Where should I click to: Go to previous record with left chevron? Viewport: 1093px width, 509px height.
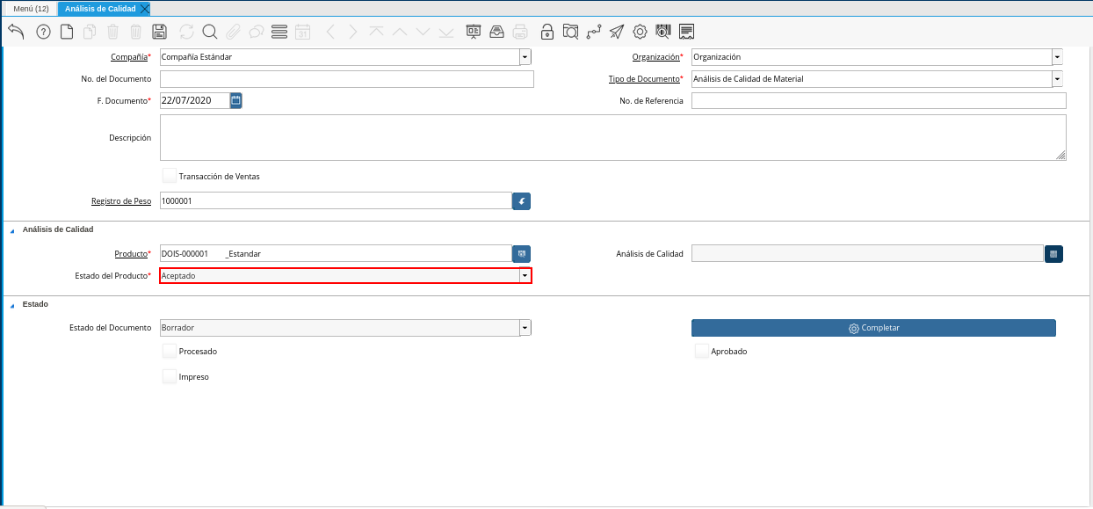point(330,32)
